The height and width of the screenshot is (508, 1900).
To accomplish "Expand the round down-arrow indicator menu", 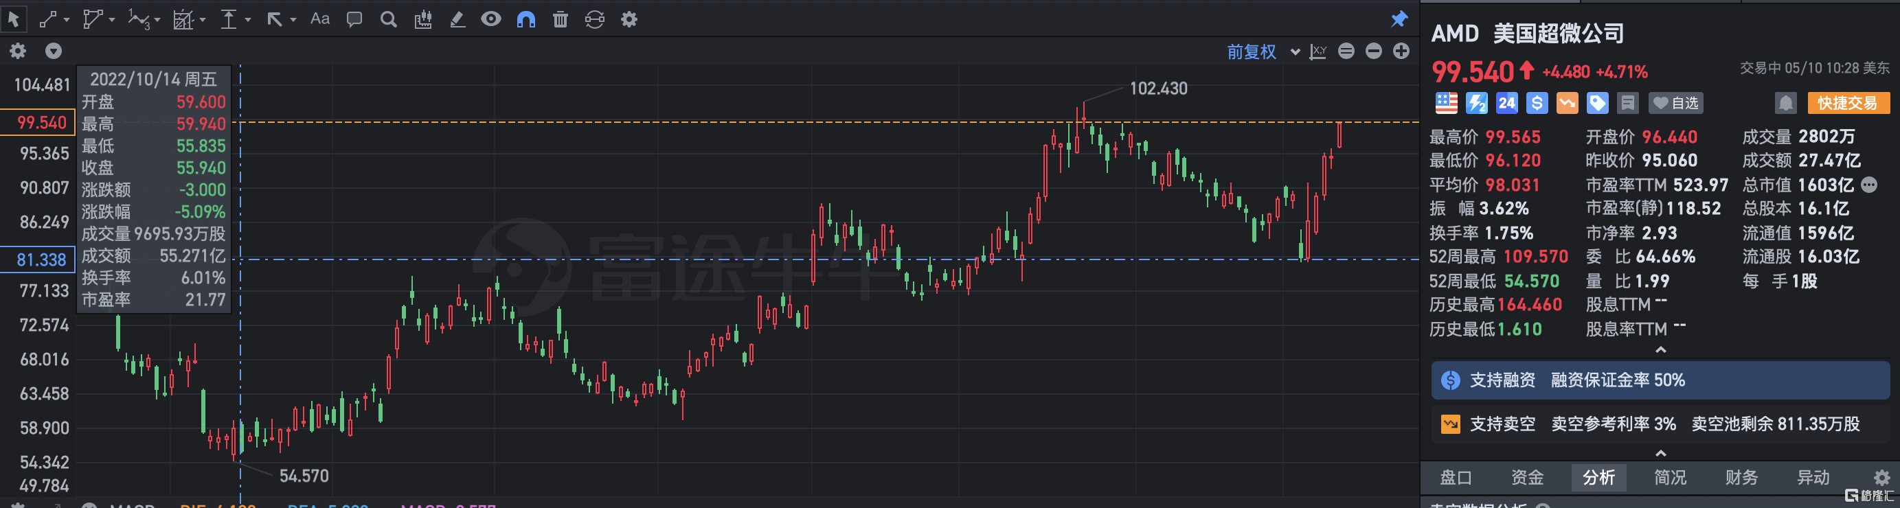I will (x=53, y=51).
